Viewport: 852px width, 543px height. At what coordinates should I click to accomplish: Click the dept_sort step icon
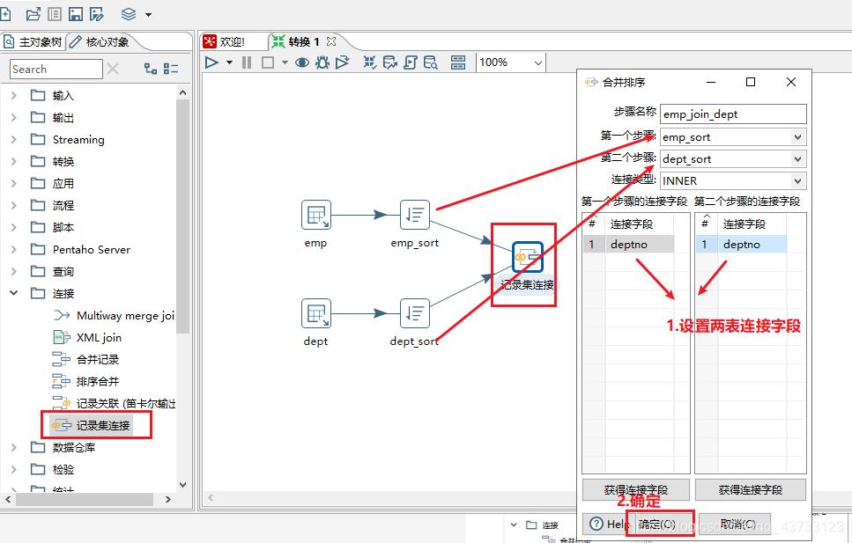[415, 313]
